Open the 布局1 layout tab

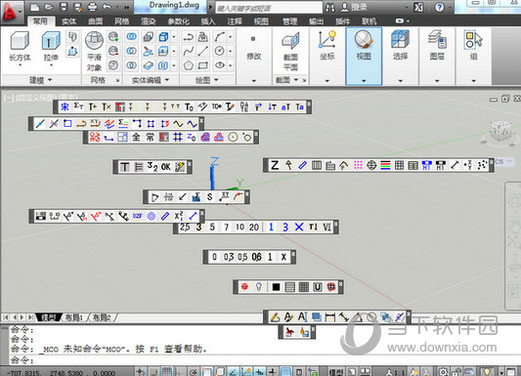tap(73, 317)
